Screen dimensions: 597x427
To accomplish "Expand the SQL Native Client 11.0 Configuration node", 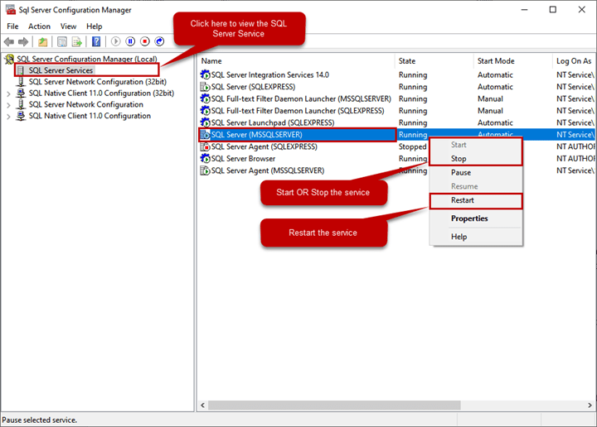I will click(8, 117).
